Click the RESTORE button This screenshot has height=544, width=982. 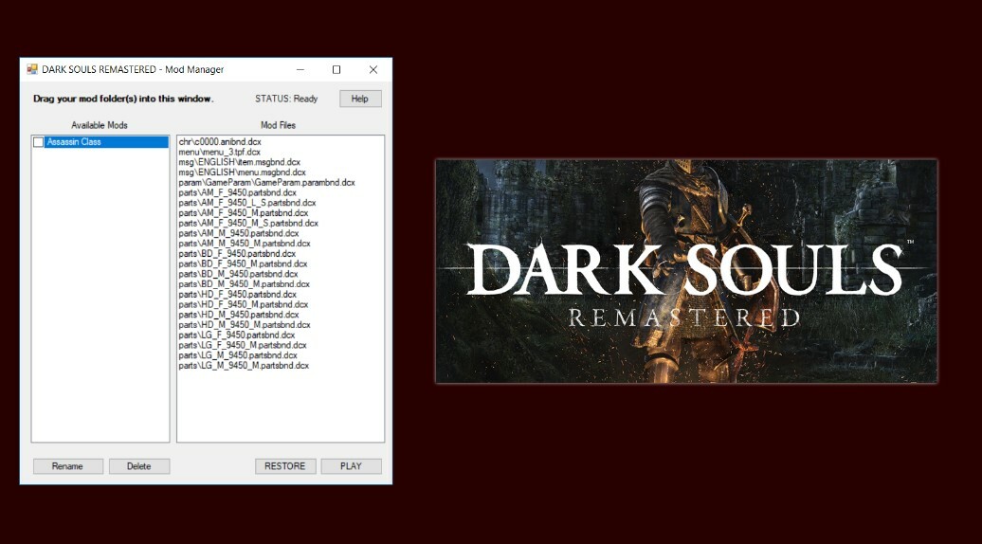[285, 466]
